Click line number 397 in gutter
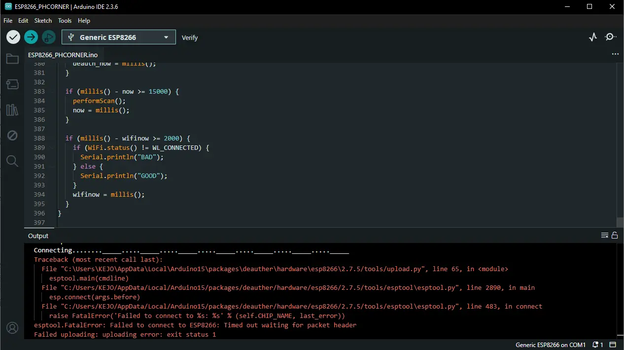Screen dimensions: 624x350 point(39,223)
